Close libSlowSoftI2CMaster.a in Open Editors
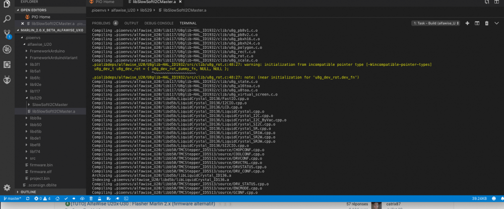The width and height of the screenshot is (504, 209). pyautogui.click(x=23, y=24)
